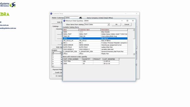Select budget ID 2 row in Customer Setup
The height and width of the screenshot is (107, 190).
pyautogui.click(x=57, y=55)
